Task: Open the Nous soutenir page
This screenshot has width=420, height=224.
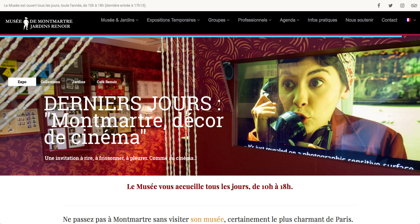Action: (x=359, y=20)
